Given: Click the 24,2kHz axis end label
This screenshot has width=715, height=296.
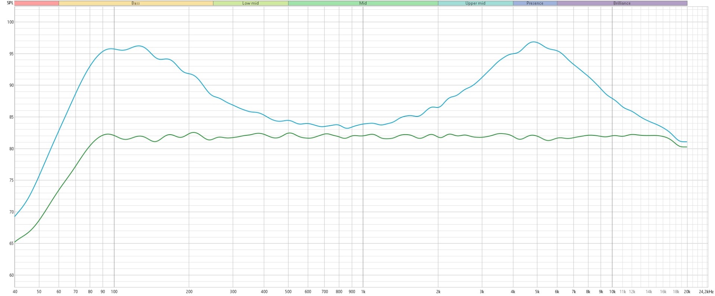Looking at the screenshot, I should (x=706, y=292).
